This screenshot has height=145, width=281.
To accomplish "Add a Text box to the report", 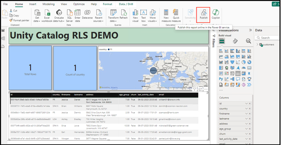I will coord(143,15).
